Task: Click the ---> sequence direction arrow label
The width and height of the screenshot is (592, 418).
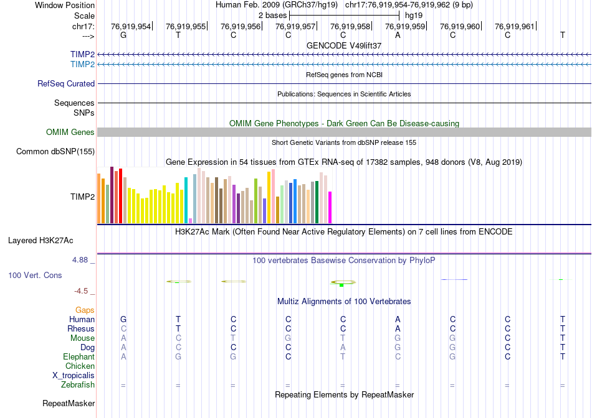Action: click(x=88, y=36)
